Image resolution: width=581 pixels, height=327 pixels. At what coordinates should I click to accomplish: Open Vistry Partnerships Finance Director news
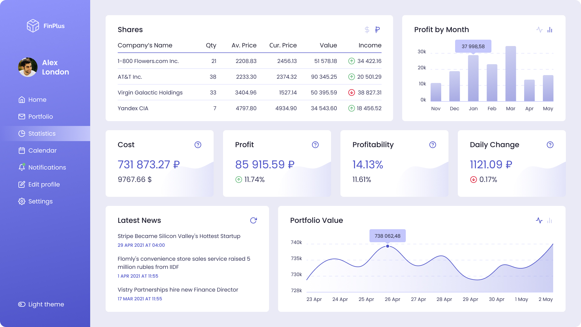178,290
